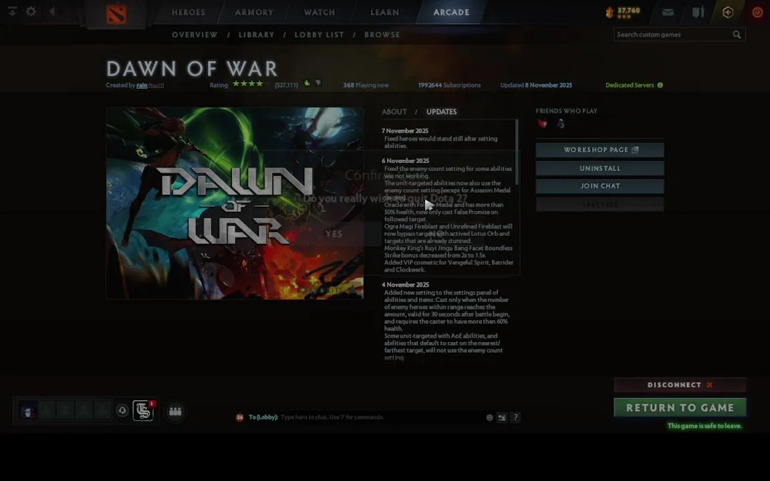Click the 1992644 Subscriptions text

[449, 86]
